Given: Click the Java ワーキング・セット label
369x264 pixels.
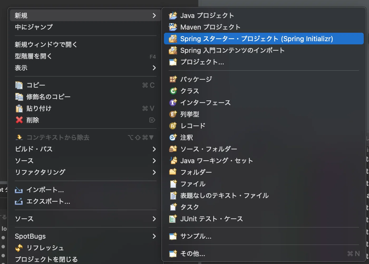Looking at the screenshot, I should [217, 161].
